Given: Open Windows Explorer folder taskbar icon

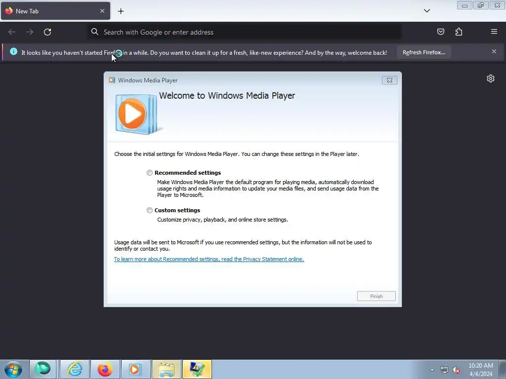Looking at the screenshot, I should (166, 369).
